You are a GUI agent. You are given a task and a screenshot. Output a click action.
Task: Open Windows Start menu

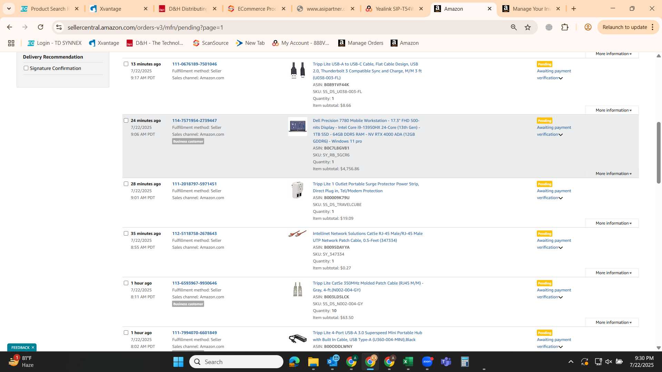(x=178, y=362)
